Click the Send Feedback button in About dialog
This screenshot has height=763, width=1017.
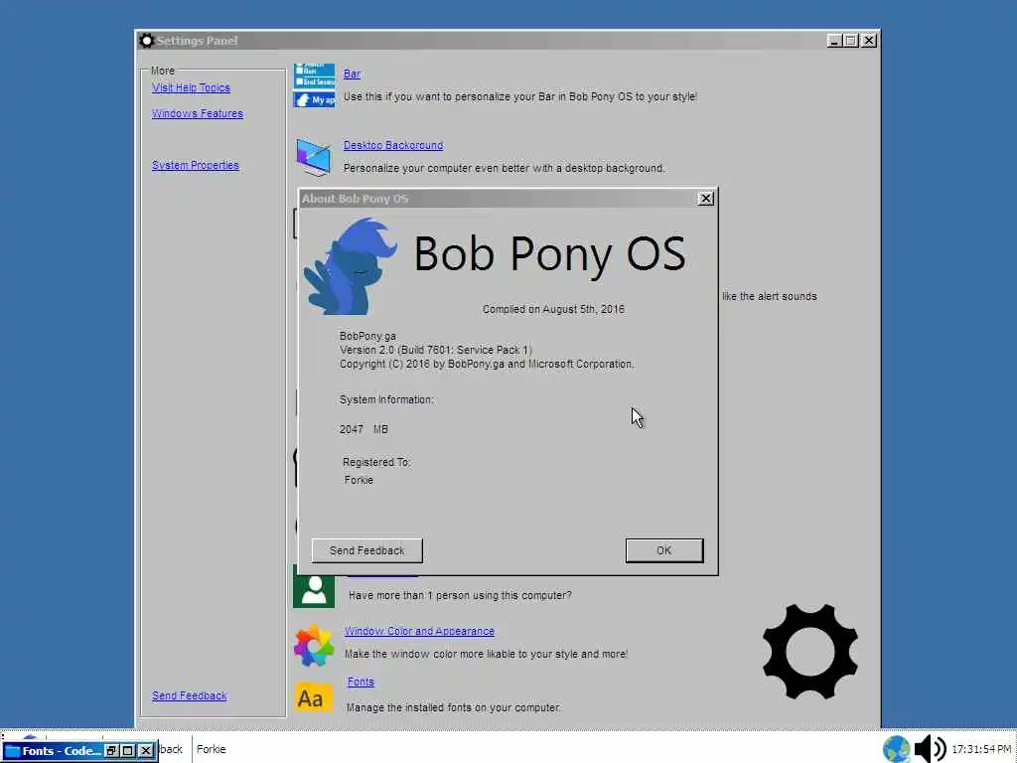[367, 550]
